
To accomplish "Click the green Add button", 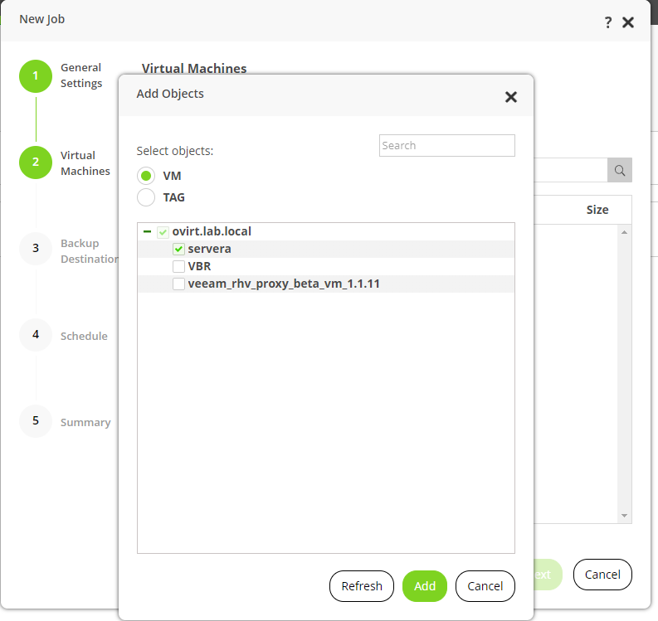I will (x=425, y=586).
